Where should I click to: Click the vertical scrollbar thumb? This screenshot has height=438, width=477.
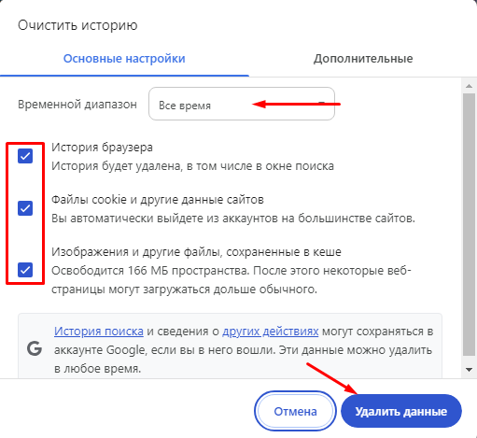(469, 224)
